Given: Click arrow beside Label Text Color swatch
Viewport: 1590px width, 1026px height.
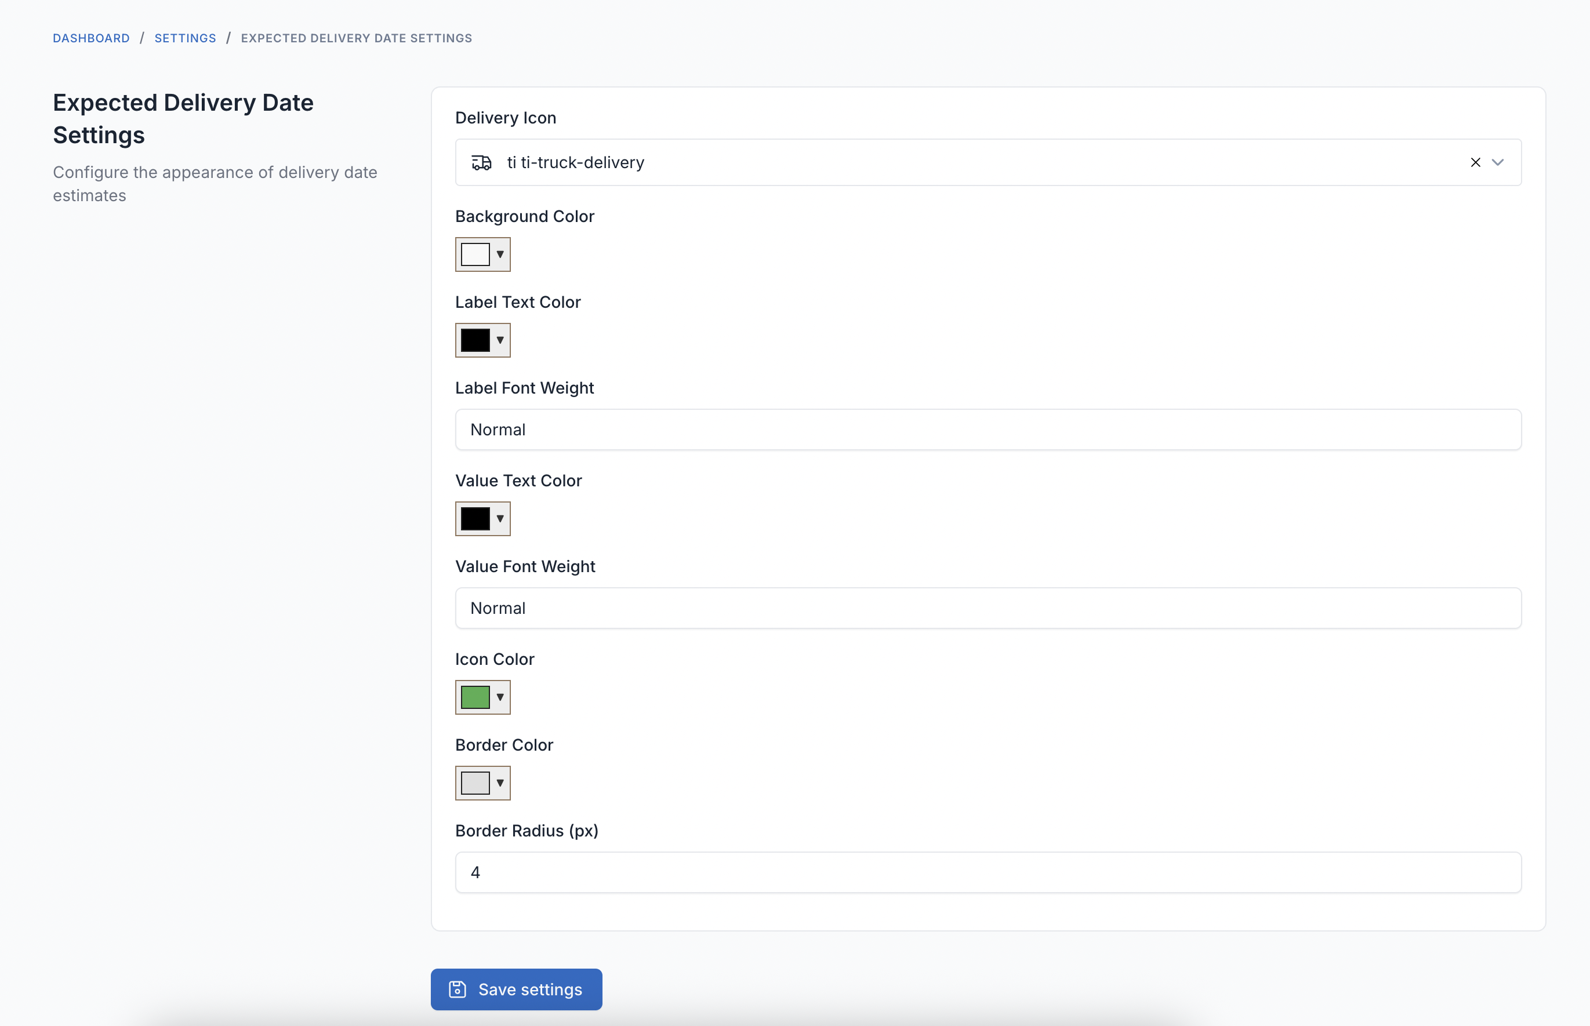Looking at the screenshot, I should tap(500, 340).
